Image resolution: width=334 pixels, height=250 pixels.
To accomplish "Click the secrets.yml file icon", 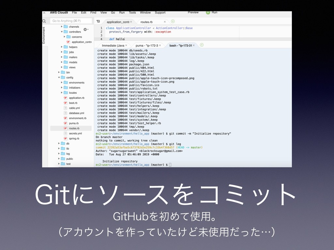I will tap(66, 134).
